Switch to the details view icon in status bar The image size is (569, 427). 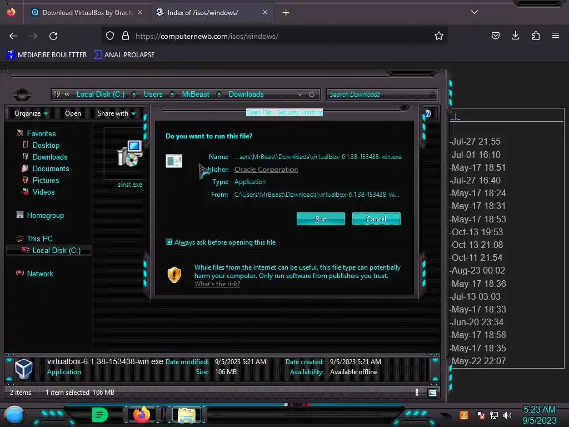417,392
